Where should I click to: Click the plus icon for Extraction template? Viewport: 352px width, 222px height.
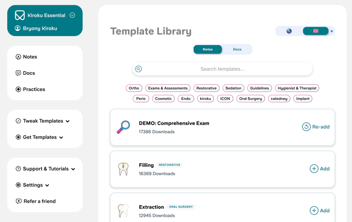coord(314,210)
